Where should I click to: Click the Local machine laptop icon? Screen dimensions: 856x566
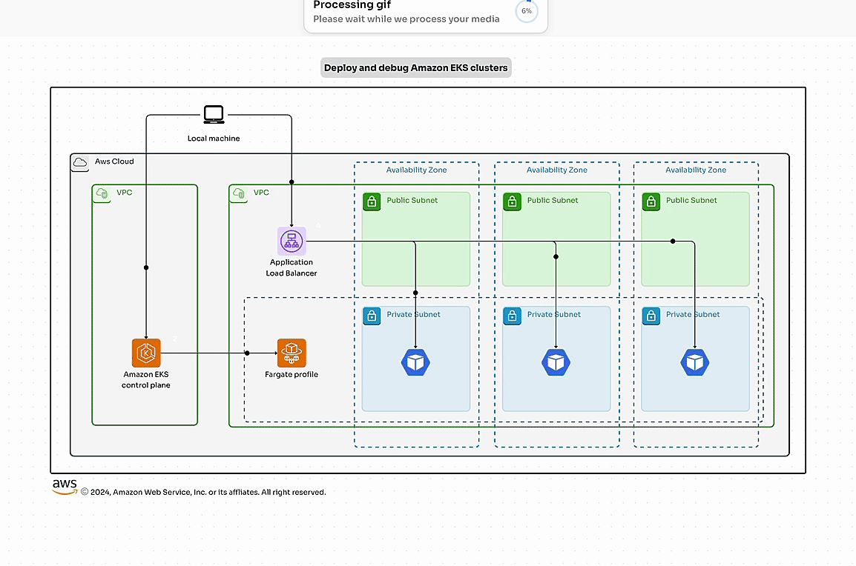click(214, 115)
